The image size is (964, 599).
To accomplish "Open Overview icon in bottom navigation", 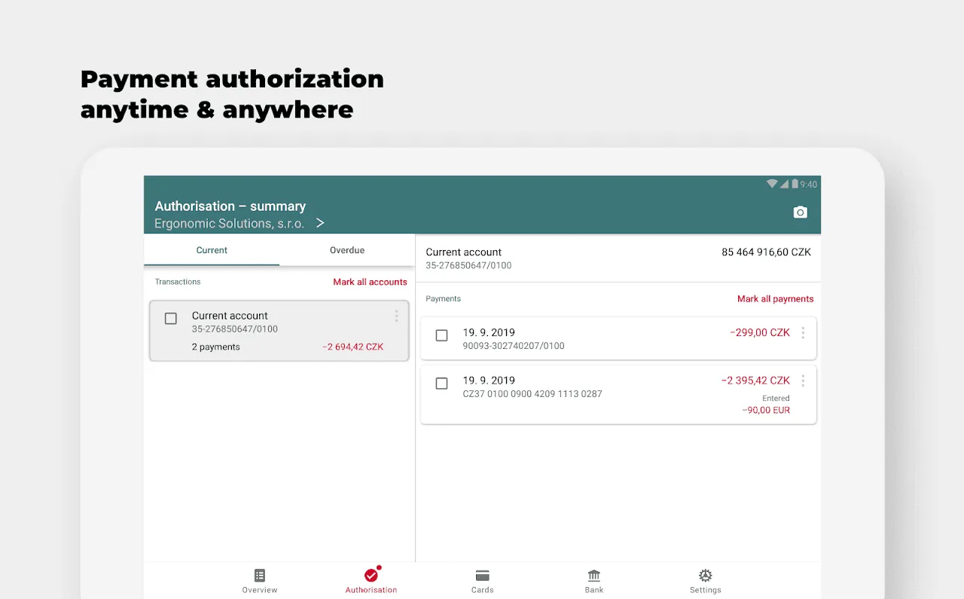I will coord(260,576).
